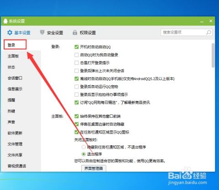The width and height of the screenshot is (219, 190).
Task: Enable 登录后显示拍拍待办事项提示 checkbox
Action: click(x=77, y=94)
